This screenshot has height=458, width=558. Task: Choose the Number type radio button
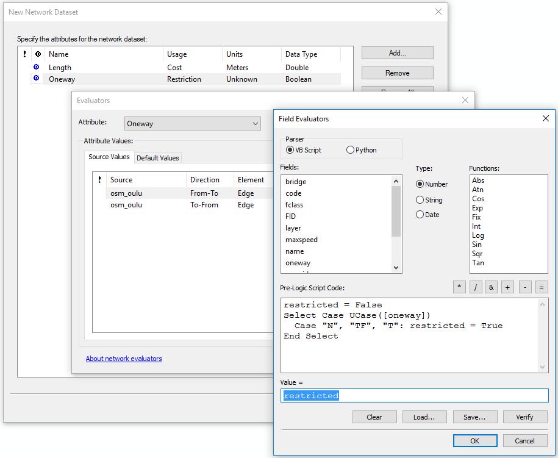432,184
